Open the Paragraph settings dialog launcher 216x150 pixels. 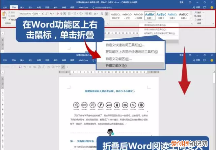click(x=108, y=24)
